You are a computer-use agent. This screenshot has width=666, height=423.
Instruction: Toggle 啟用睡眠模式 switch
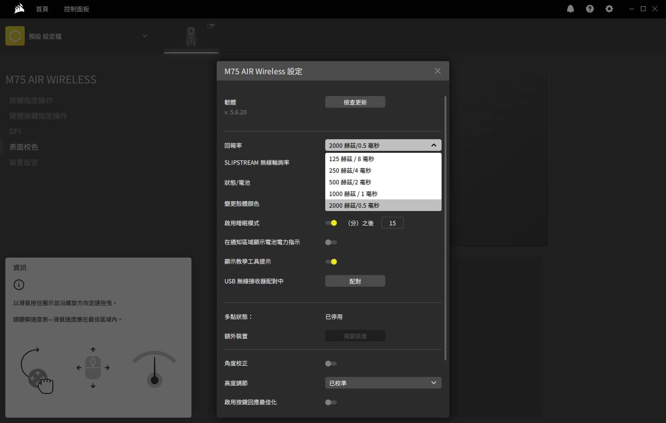point(331,223)
